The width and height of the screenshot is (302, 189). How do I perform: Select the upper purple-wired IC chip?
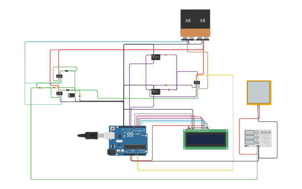click(156, 57)
